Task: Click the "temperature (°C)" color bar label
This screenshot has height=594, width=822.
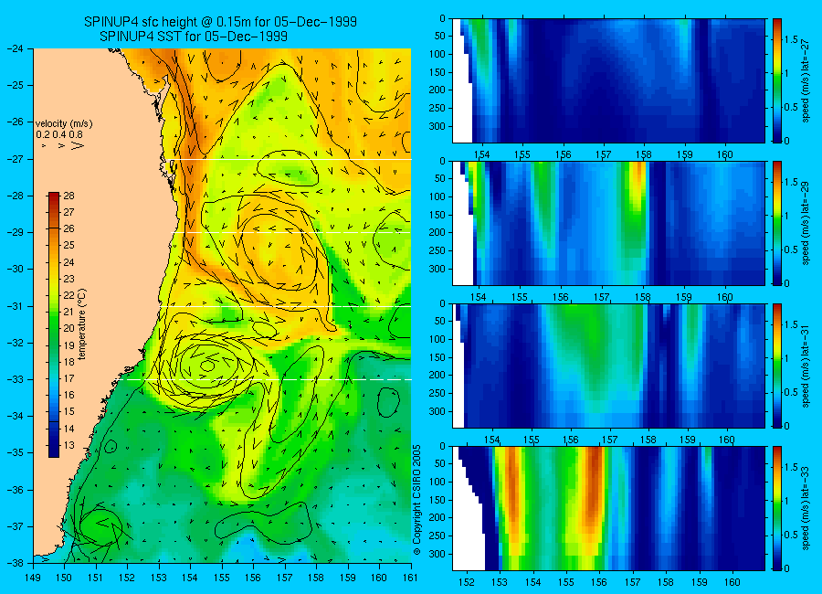Action: pyautogui.click(x=82, y=324)
